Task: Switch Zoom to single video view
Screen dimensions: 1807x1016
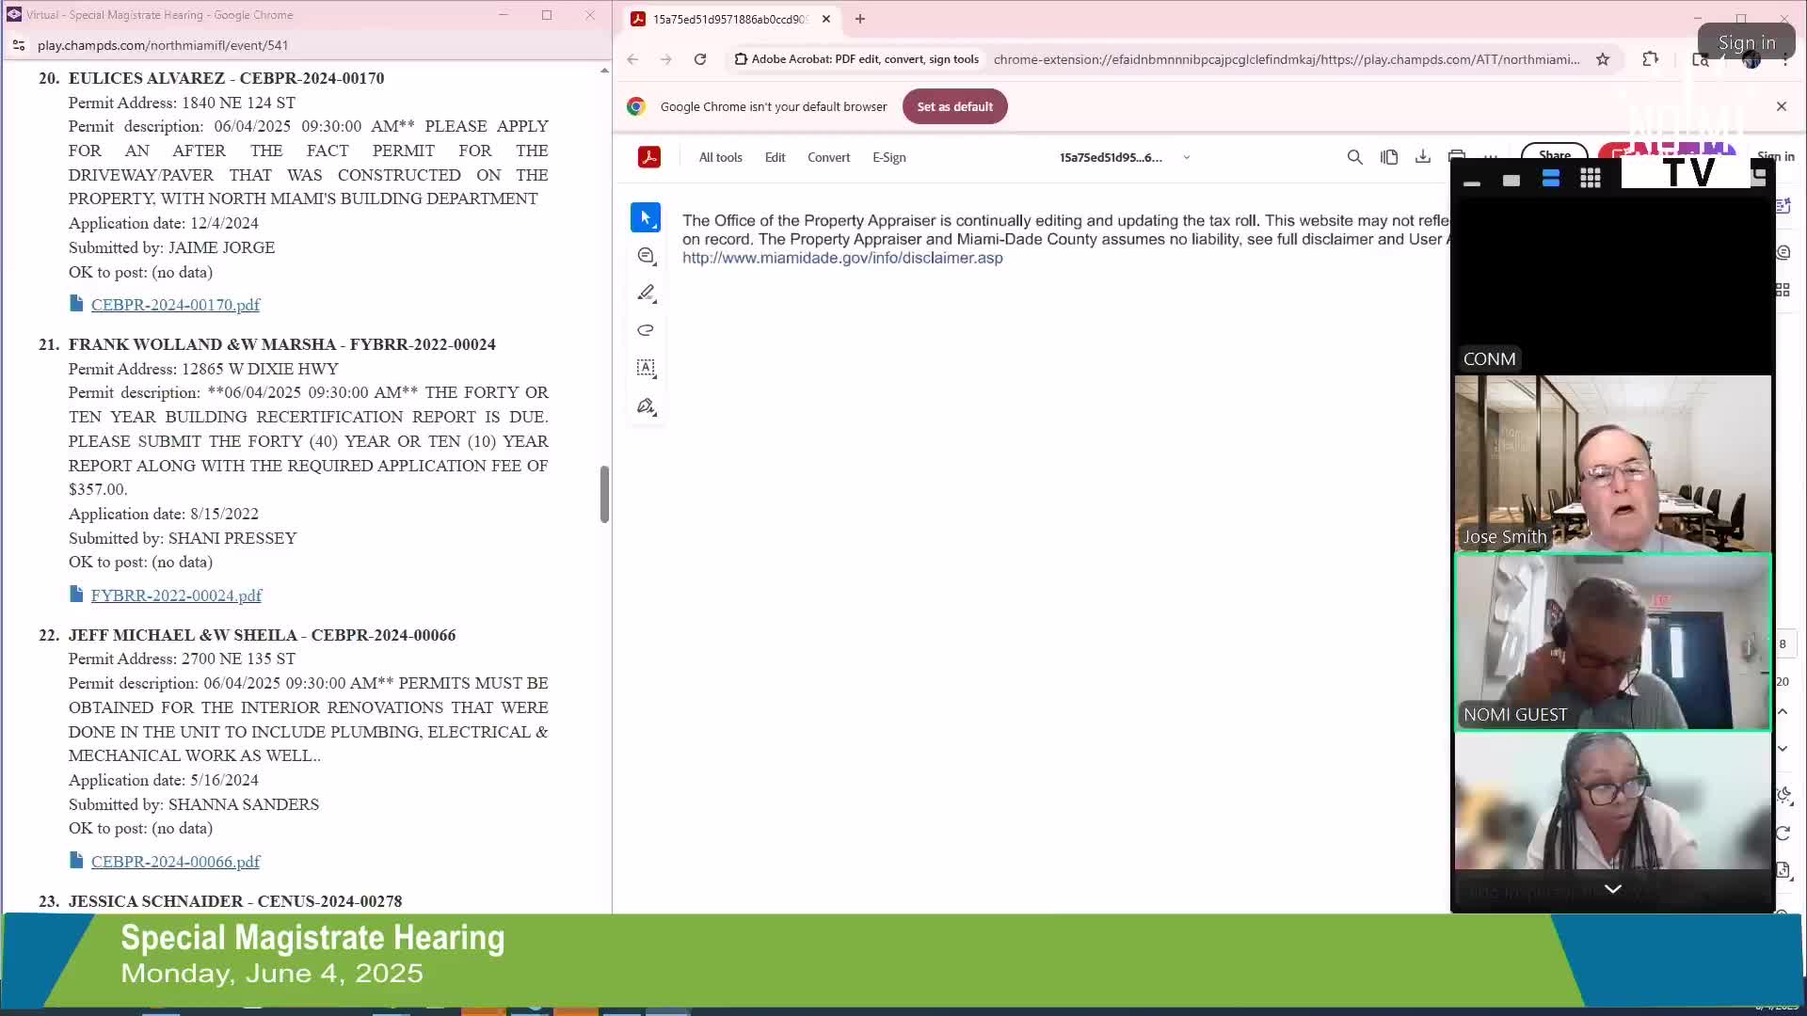Action: 1511,180
